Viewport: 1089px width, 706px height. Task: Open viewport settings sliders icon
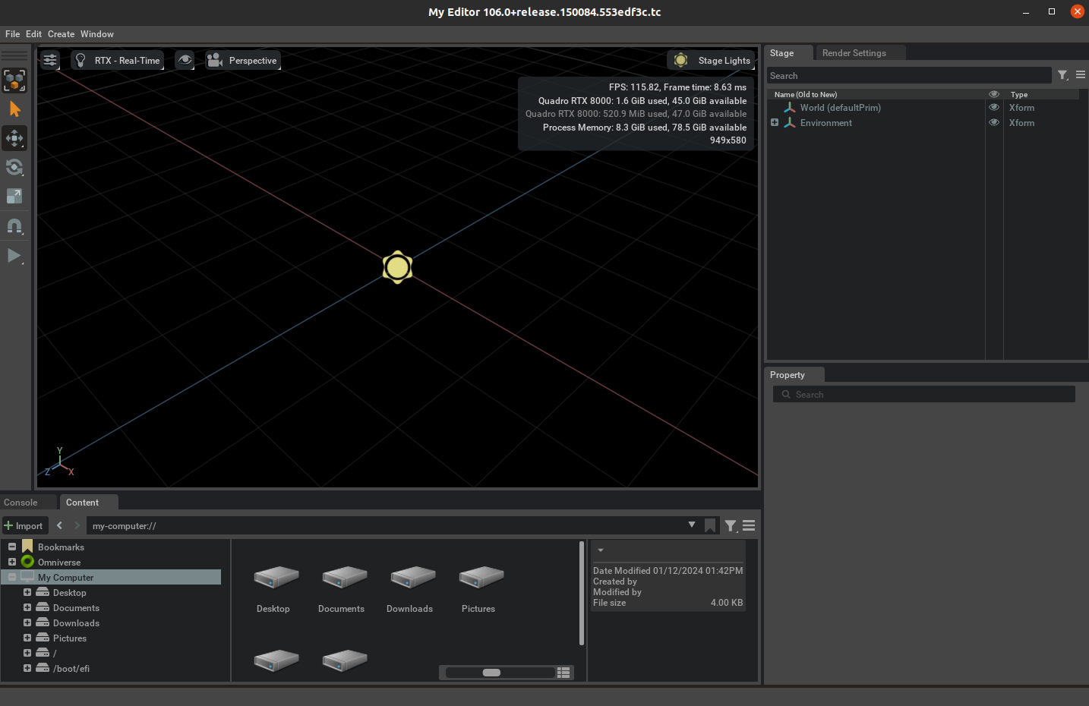[50, 60]
